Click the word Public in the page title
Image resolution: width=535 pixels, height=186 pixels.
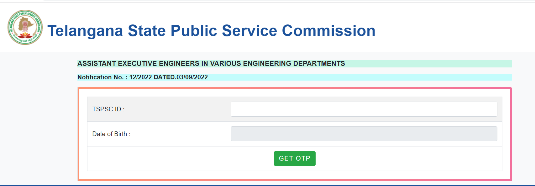click(x=194, y=31)
